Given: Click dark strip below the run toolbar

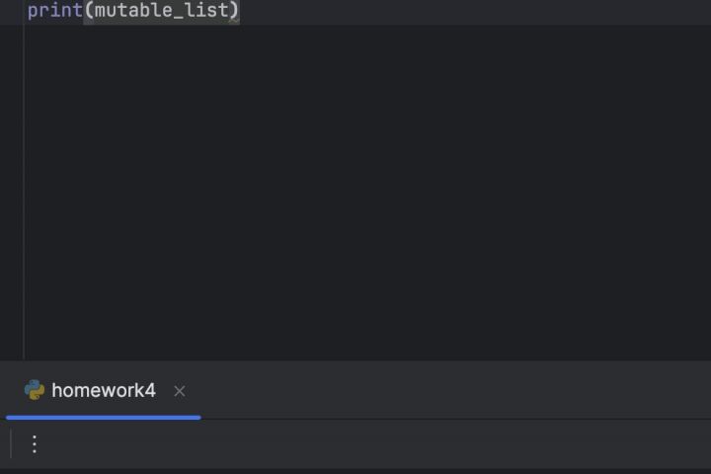Looking at the screenshot, I should [355, 470].
